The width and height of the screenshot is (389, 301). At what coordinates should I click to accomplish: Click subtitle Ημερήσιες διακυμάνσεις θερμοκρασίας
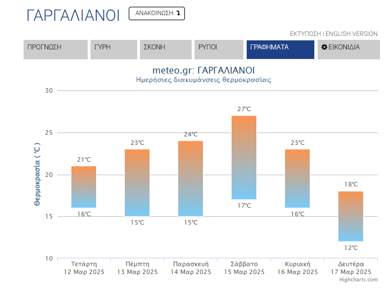click(x=203, y=80)
